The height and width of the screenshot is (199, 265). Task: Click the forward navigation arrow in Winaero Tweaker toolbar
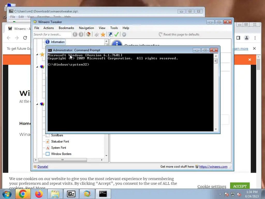pos(81,34)
